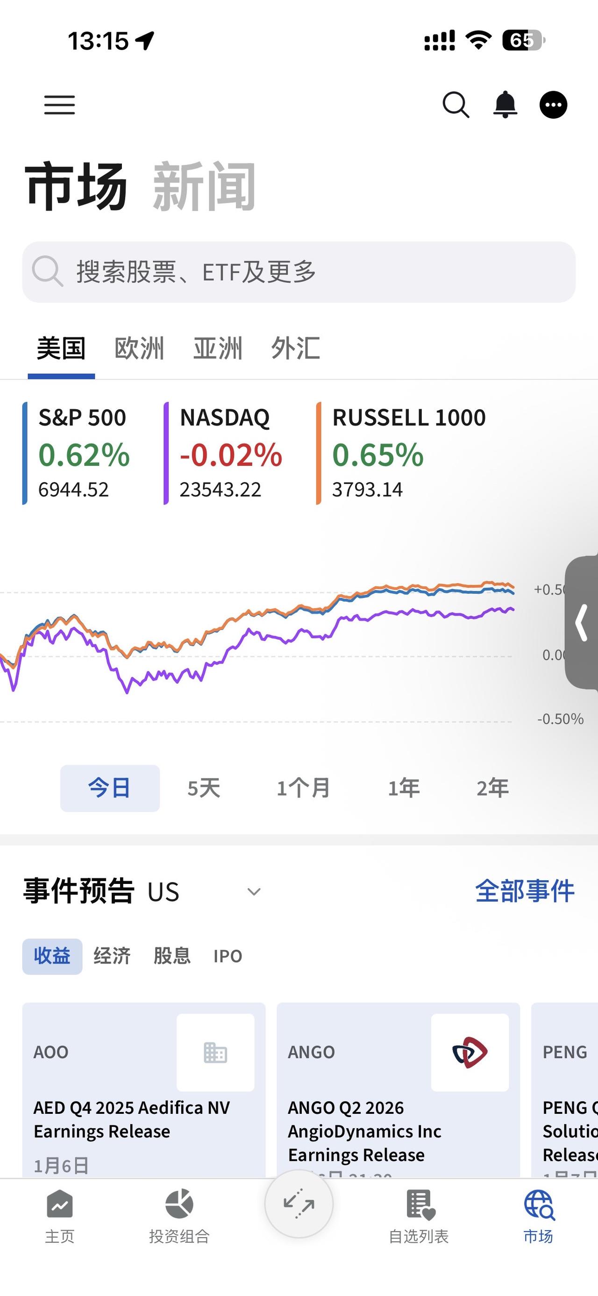Expand the side panel chevron handle
The height and width of the screenshot is (1296, 598).
(582, 622)
